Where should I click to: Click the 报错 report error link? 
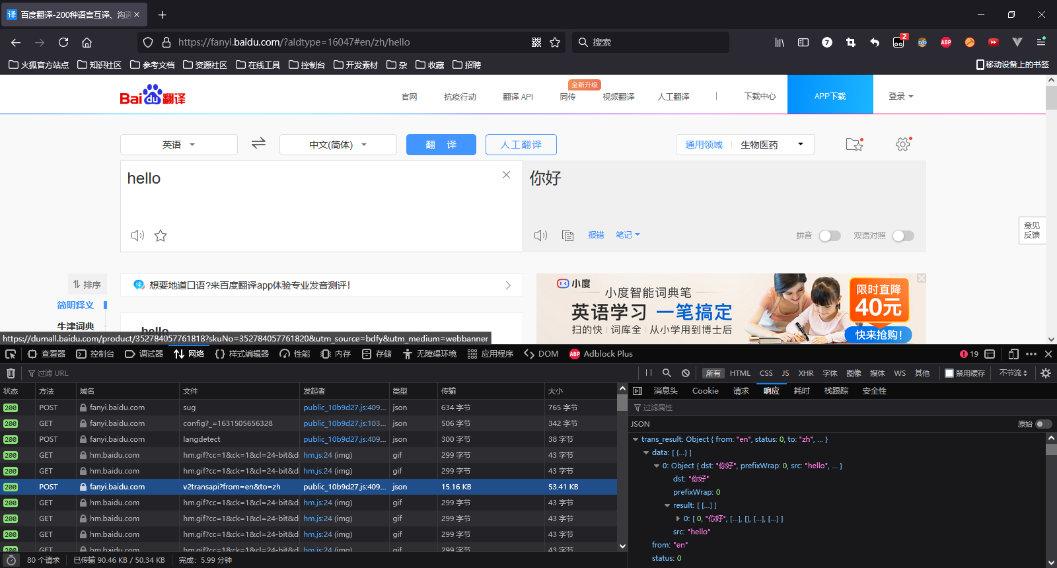point(597,235)
